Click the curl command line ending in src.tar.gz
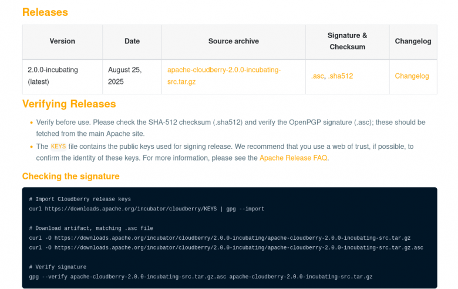This screenshot has height=289, width=458. (x=220, y=238)
